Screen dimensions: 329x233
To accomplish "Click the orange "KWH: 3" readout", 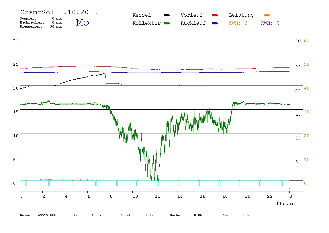I will click(x=238, y=23).
